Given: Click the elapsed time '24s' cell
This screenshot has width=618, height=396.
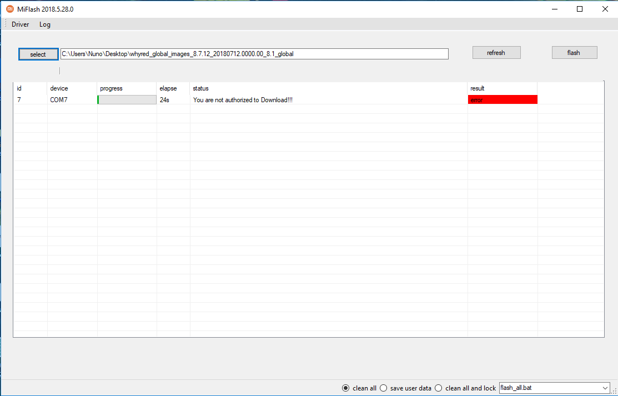Looking at the screenshot, I should [173, 100].
